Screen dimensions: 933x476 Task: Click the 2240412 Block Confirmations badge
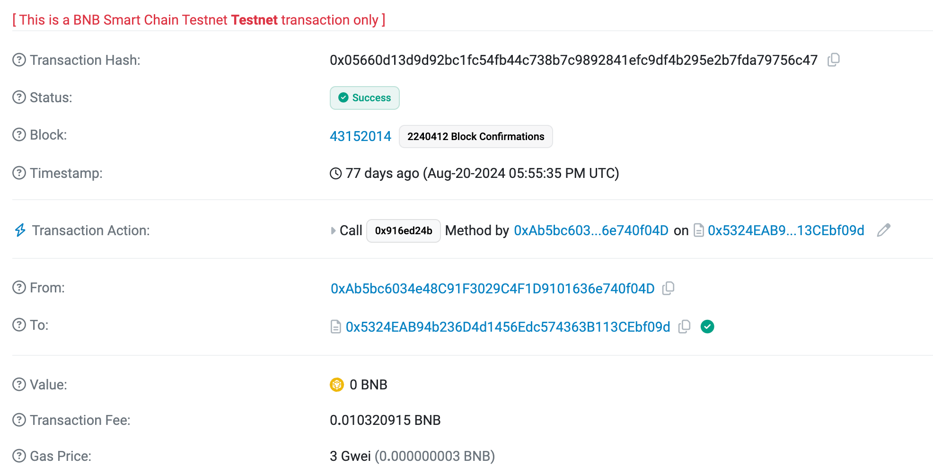pyautogui.click(x=475, y=137)
